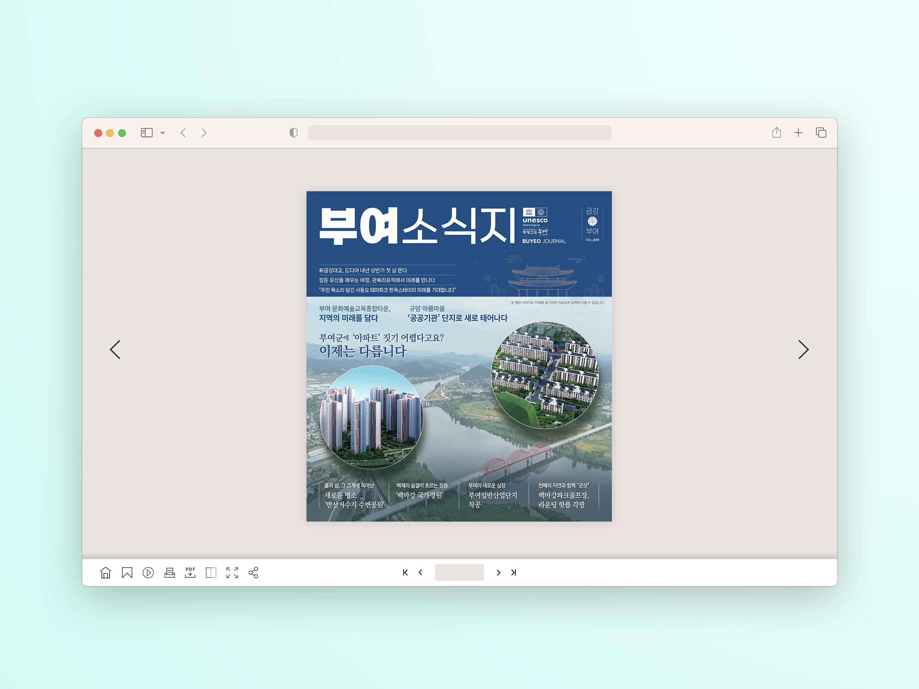Click the '백마강 국가정원' cover text
The width and height of the screenshot is (919, 689).
[420, 495]
